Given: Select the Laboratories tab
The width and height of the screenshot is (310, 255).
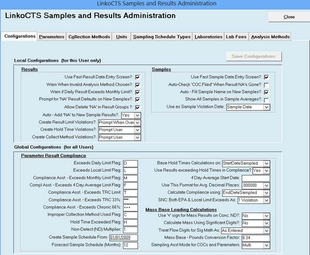Looking at the screenshot, I should 208,37.
